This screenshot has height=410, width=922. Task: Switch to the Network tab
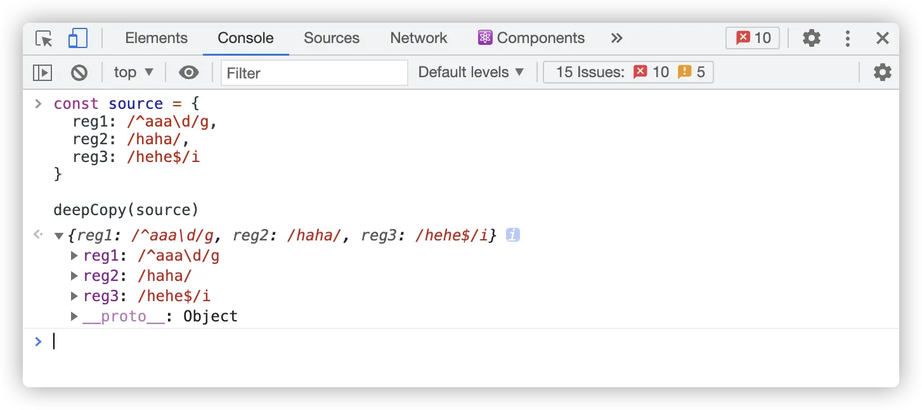click(419, 38)
